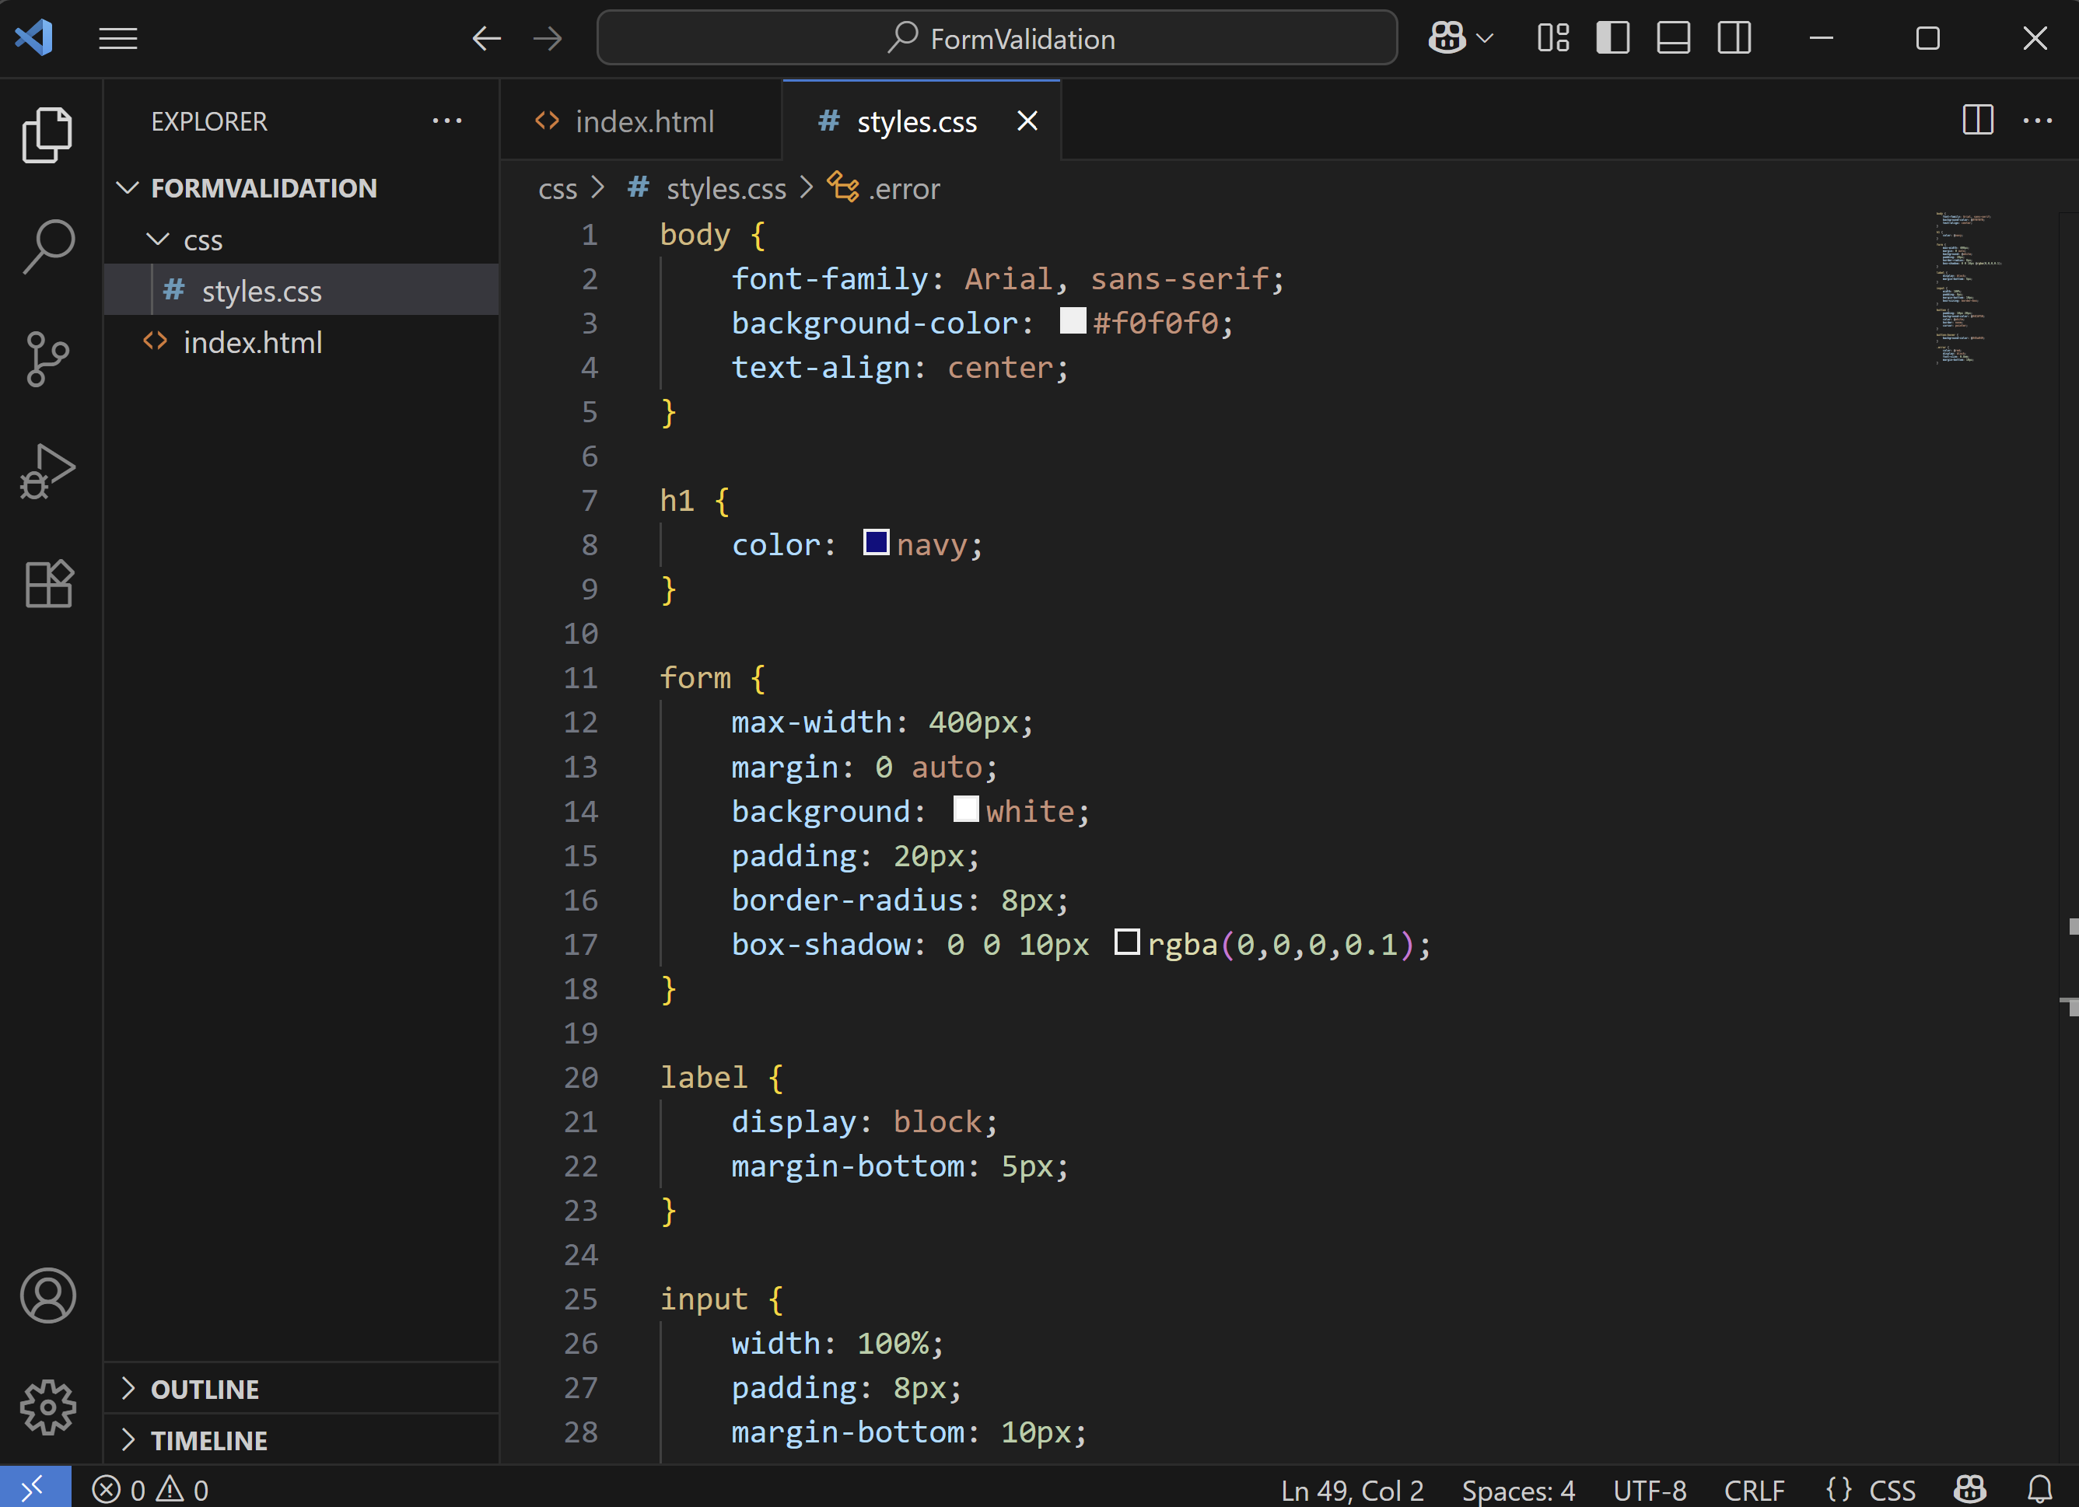Click Ln 49, Col 2 to go to line
The image size is (2079, 1507).
(1351, 1488)
